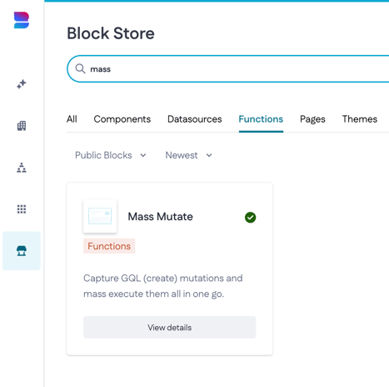Click the View details button
389x387 pixels.
coord(169,327)
